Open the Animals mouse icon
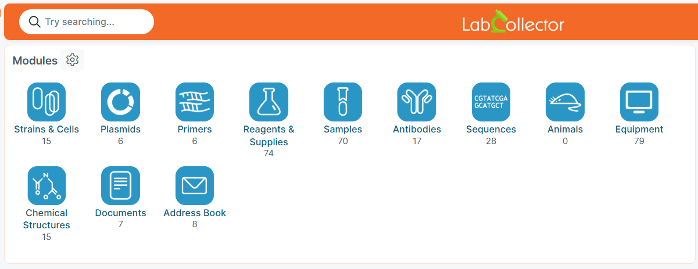The image size is (698, 269). click(x=565, y=102)
